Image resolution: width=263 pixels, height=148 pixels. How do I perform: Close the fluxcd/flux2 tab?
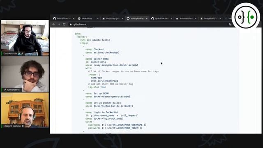[73, 18]
